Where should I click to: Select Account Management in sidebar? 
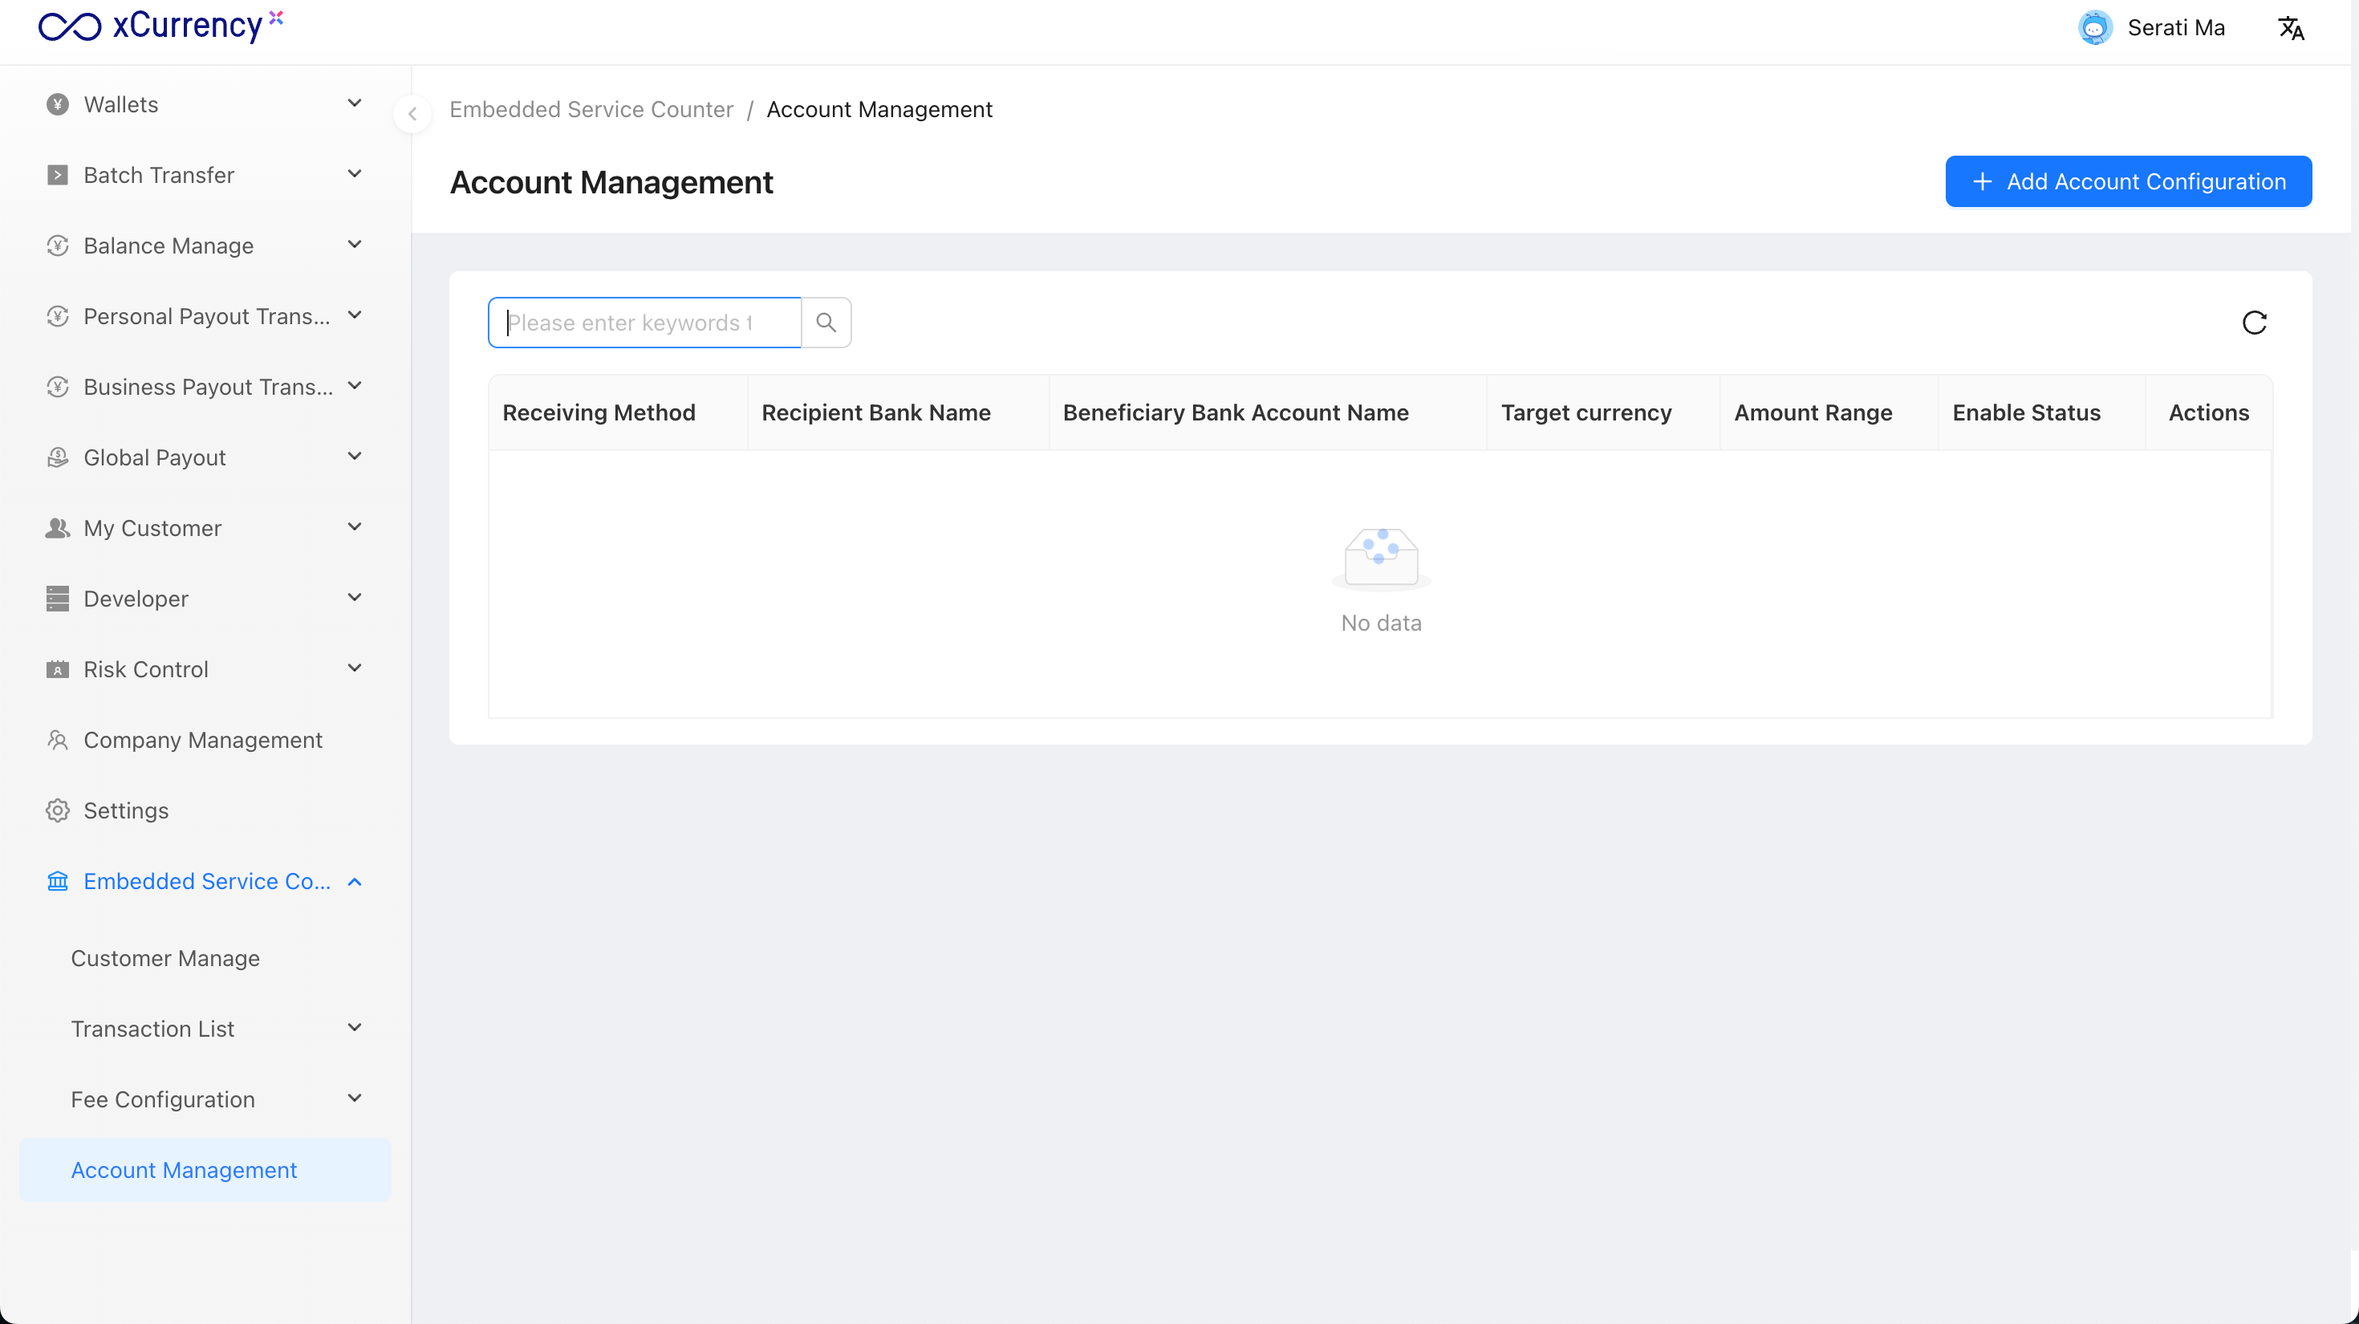pyautogui.click(x=183, y=1169)
